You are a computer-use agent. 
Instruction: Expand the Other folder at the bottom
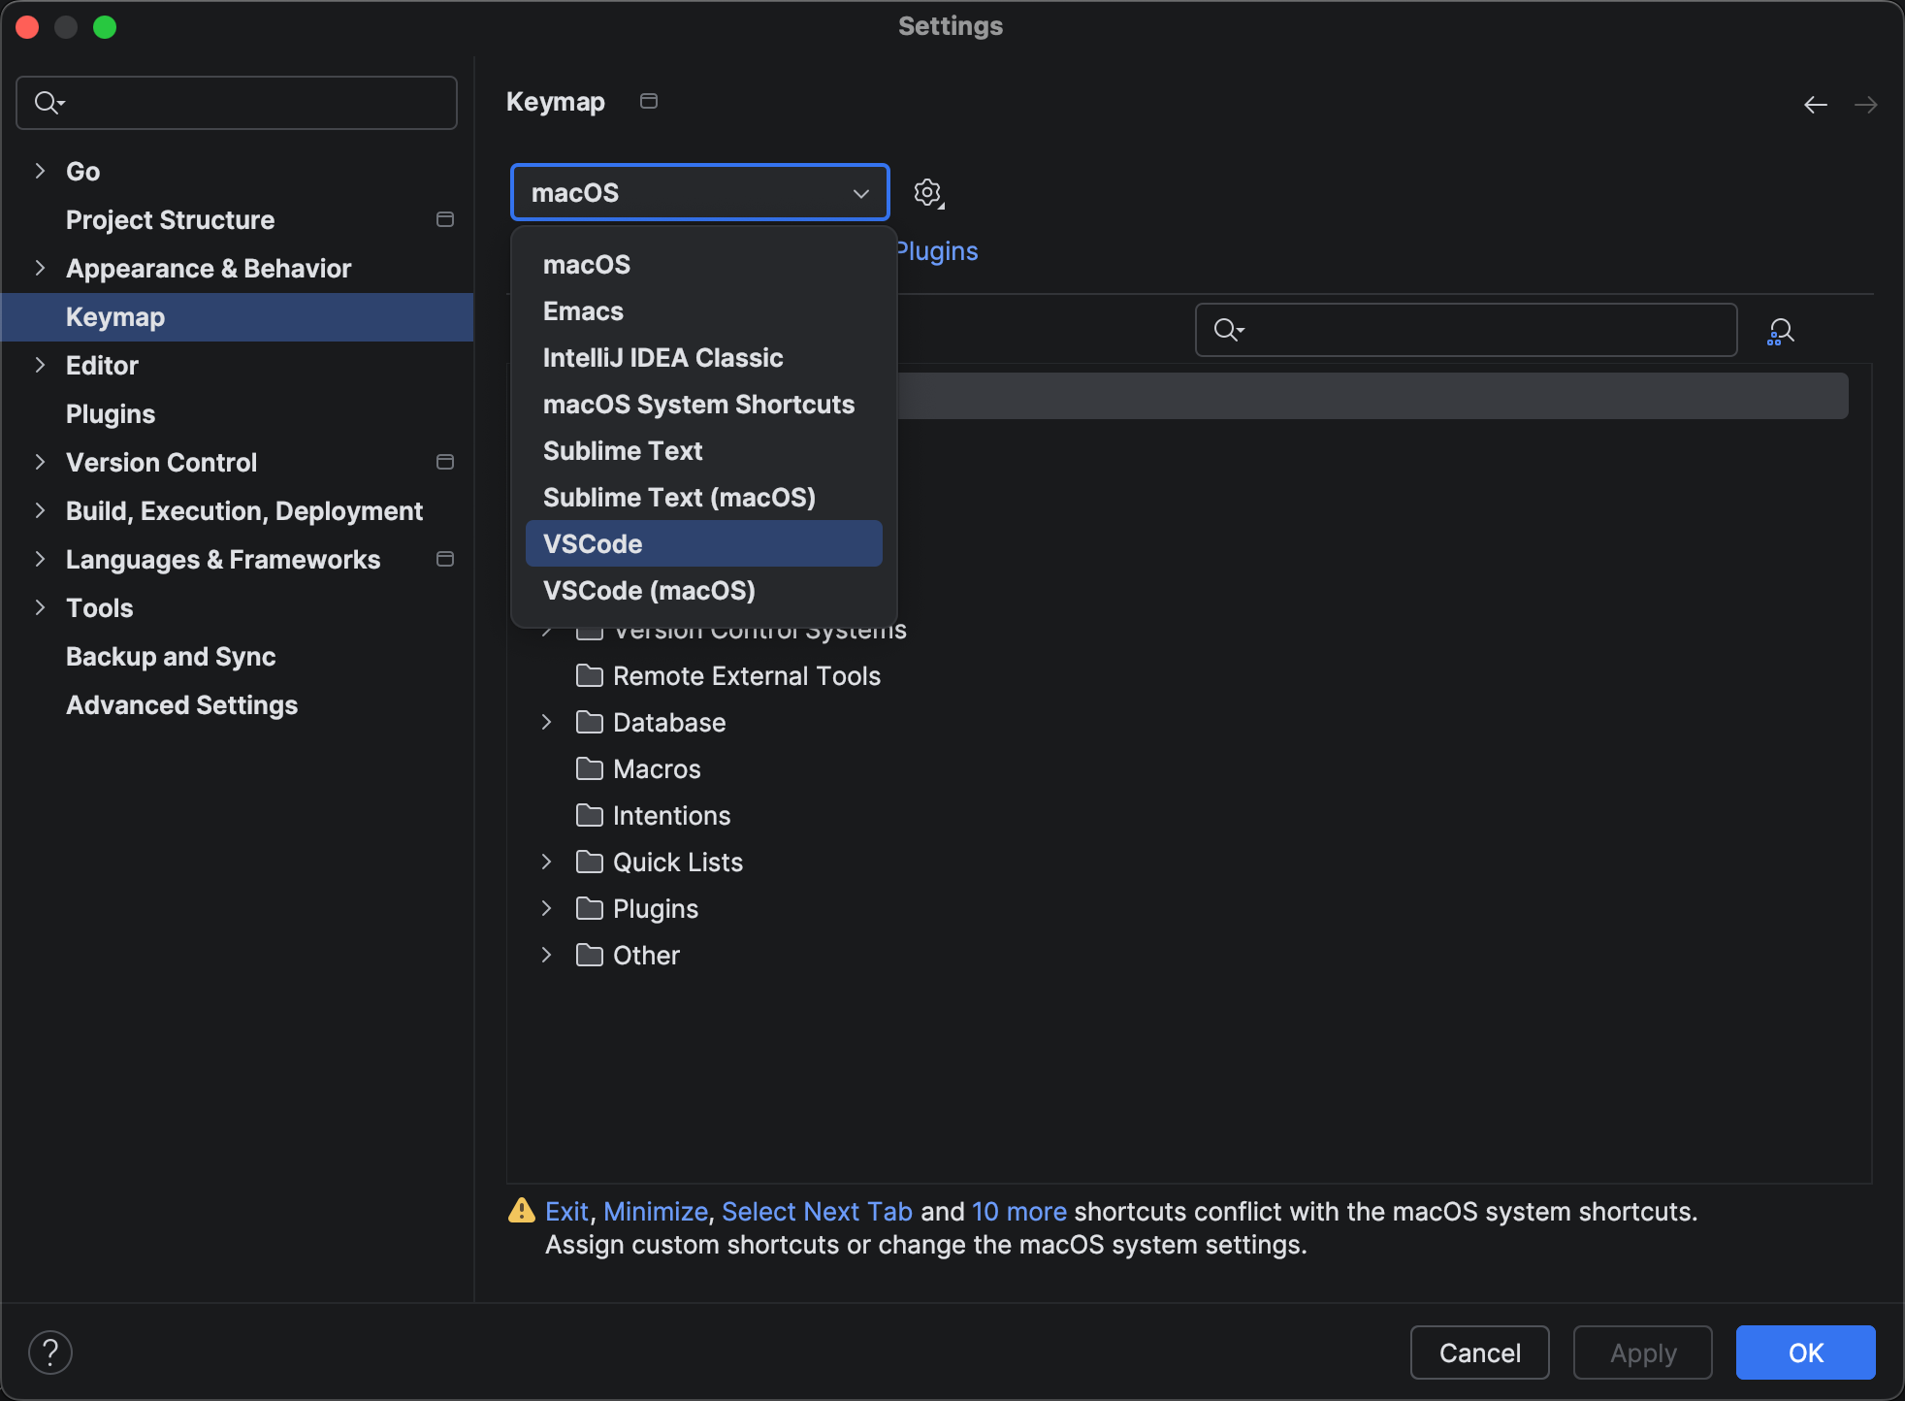(x=545, y=955)
